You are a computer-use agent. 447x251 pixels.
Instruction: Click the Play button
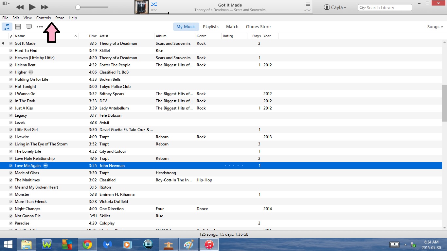coord(32,7)
